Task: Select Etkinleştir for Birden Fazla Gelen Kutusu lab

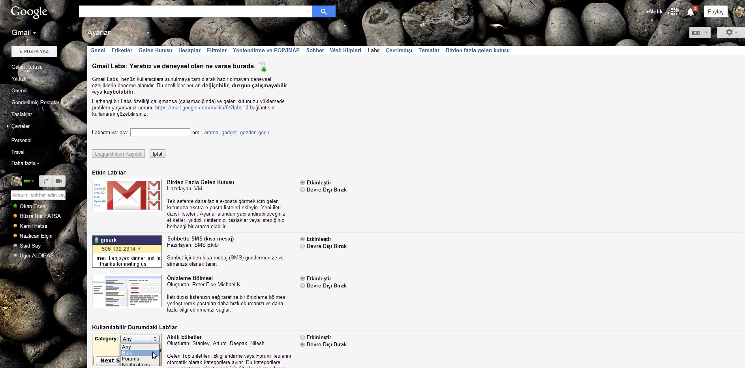Action: pos(302,182)
